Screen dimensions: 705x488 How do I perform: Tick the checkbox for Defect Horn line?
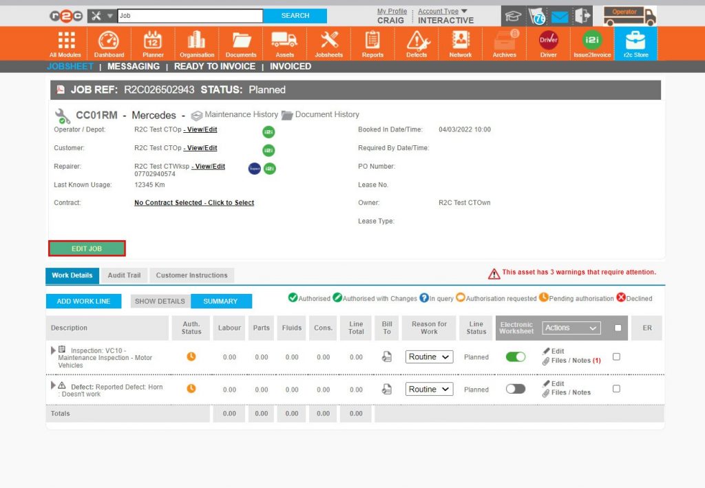616,389
